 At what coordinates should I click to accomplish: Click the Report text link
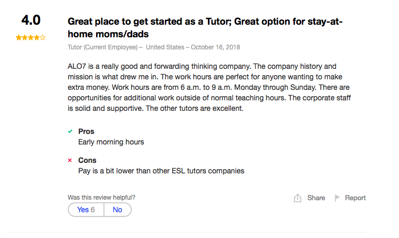click(x=355, y=198)
